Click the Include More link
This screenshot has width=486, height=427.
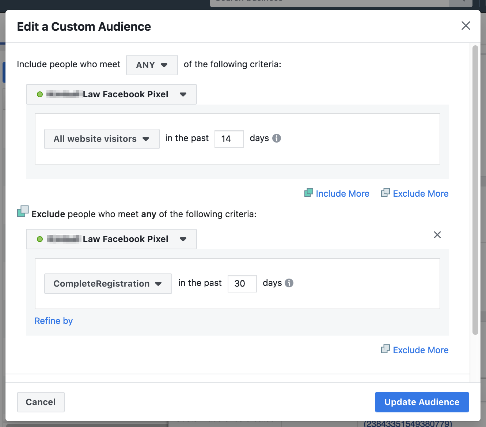342,194
